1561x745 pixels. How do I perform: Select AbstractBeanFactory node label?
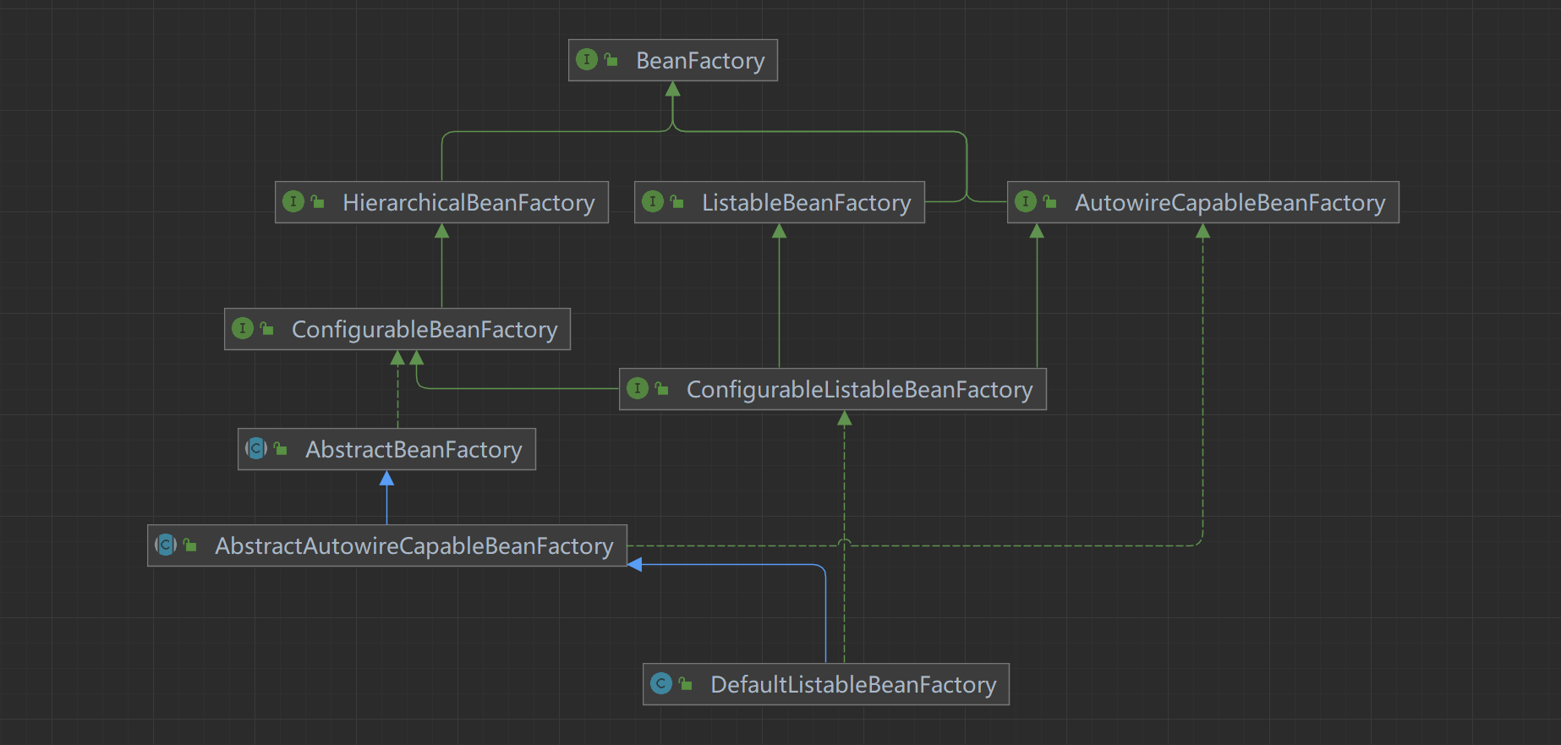414,450
